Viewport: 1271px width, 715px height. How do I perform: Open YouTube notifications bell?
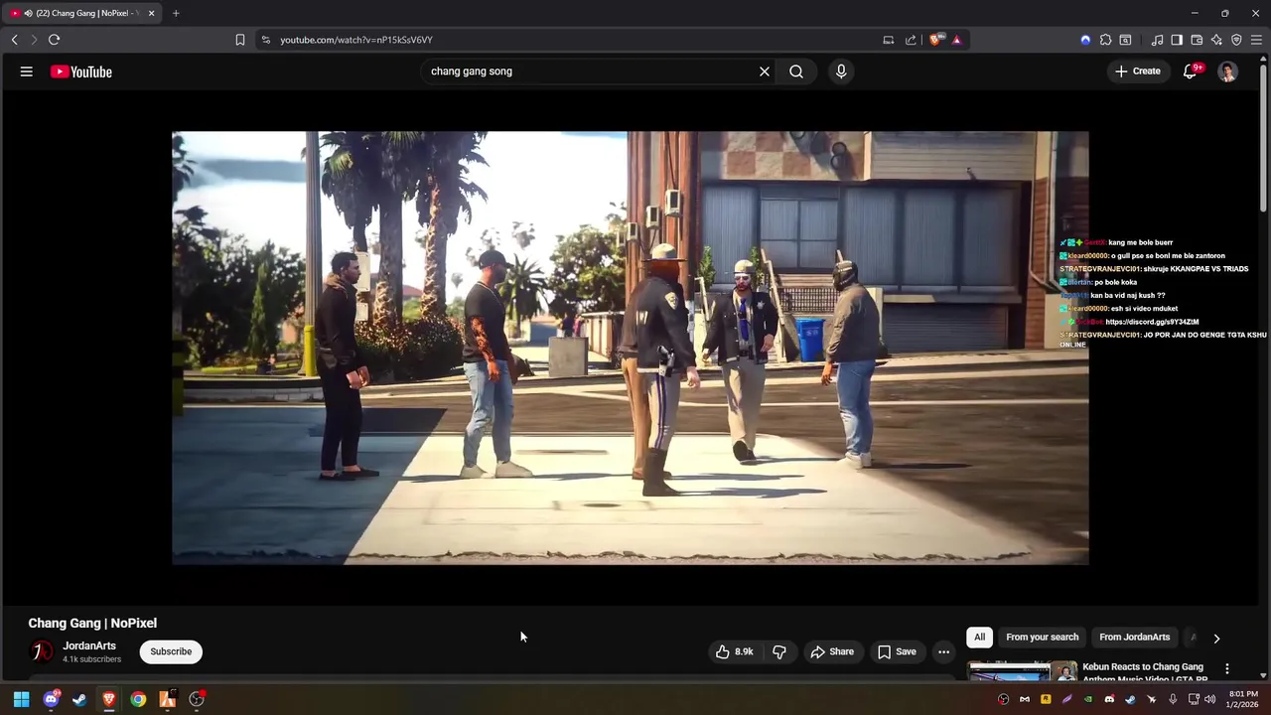point(1190,71)
